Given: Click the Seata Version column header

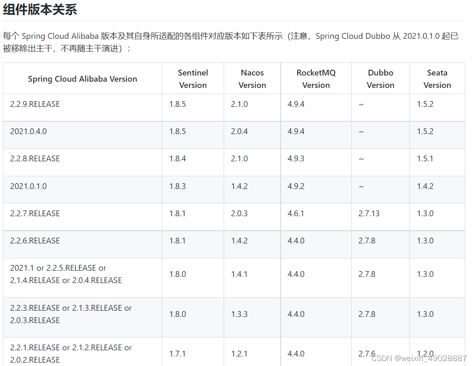Looking at the screenshot, I should click(x=437, y=78).
